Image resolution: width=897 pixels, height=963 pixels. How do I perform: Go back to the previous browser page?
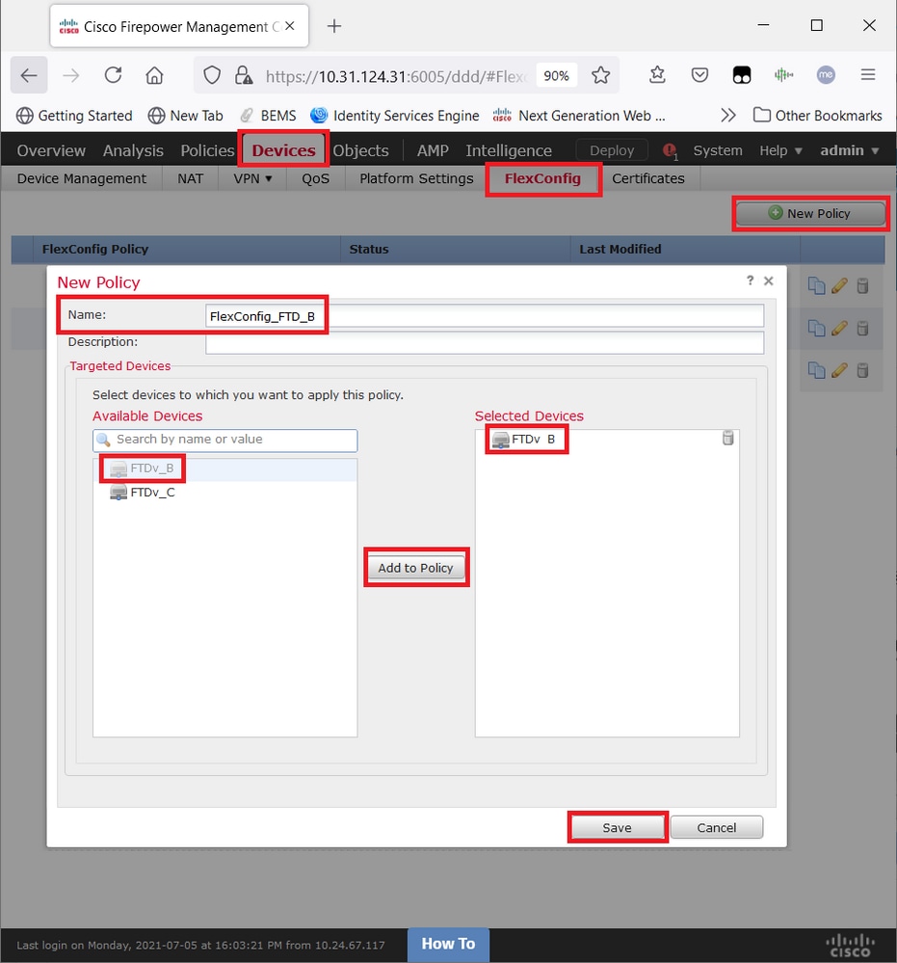click(29, 75)
